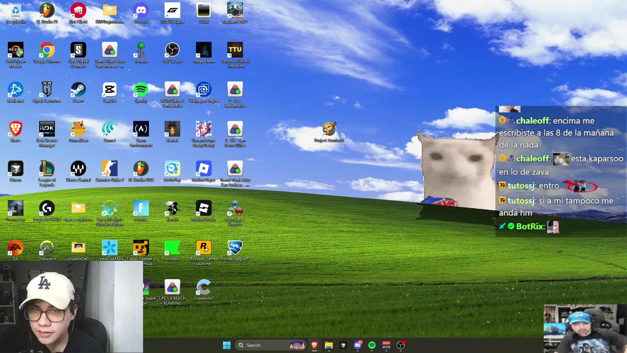Image resolution: width=627 pixels, height=353 pixels.
Task: Launch Google Chrome from desktop
Action: pos(47,53)
